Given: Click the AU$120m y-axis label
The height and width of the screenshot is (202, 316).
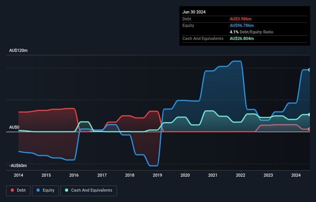Looking at the screenshot, I should [x=18, y=50].
